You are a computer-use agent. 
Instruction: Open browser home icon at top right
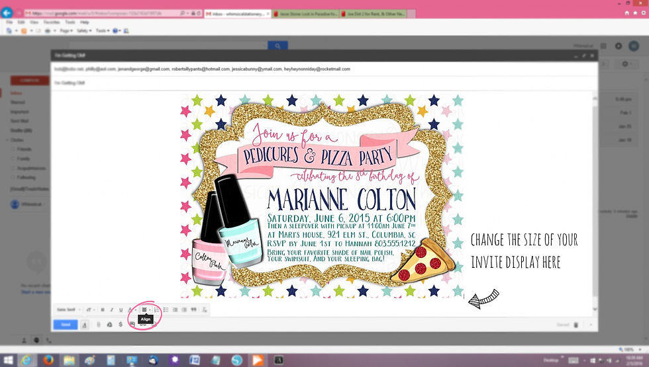tap(626, 14)
